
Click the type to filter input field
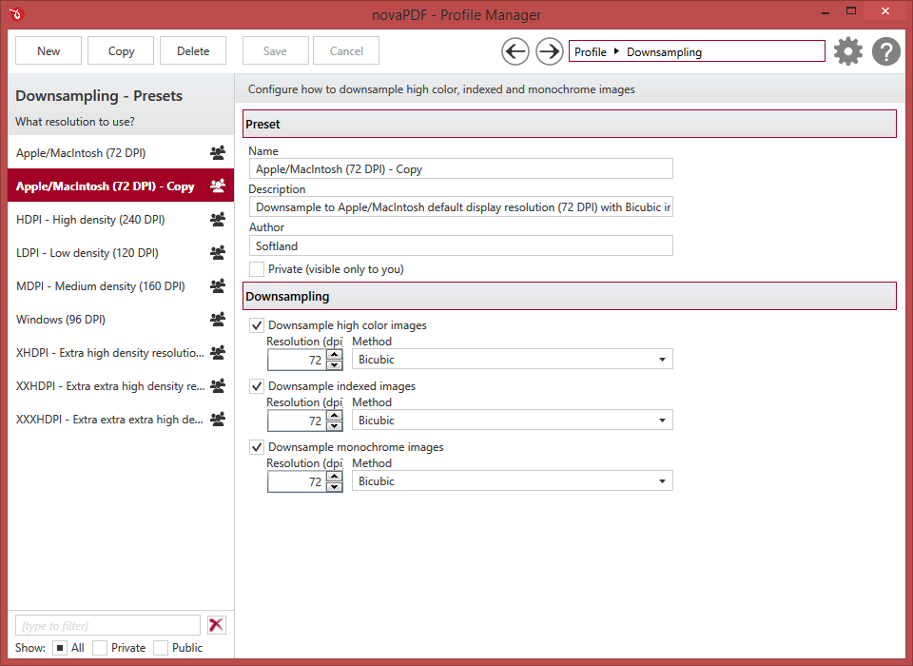pos(107,625)
